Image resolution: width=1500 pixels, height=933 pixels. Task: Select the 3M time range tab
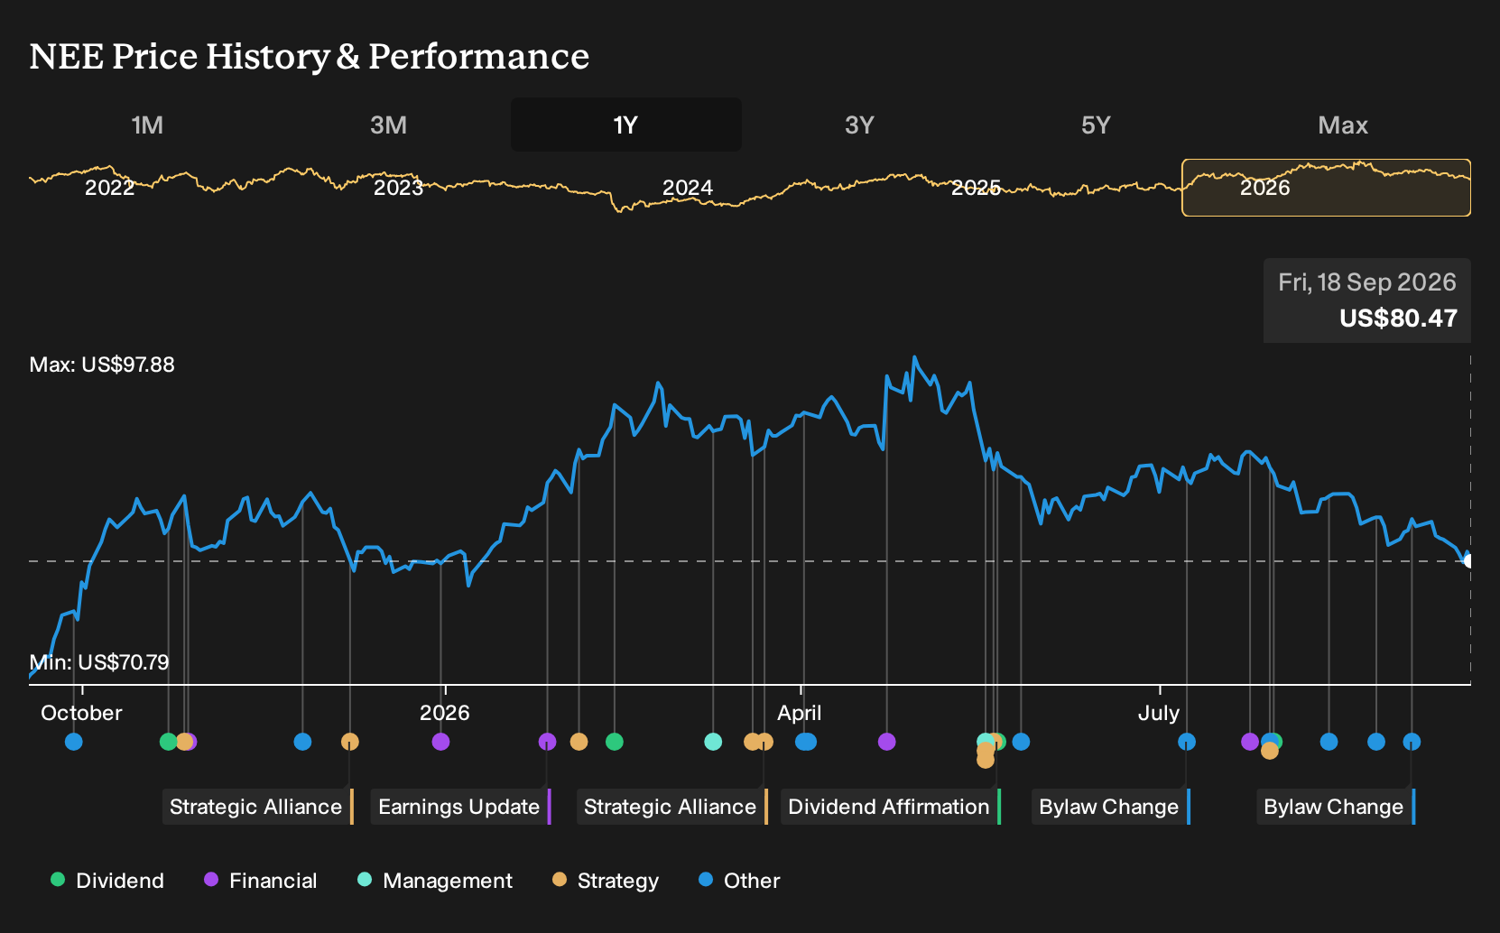point(388,125)
